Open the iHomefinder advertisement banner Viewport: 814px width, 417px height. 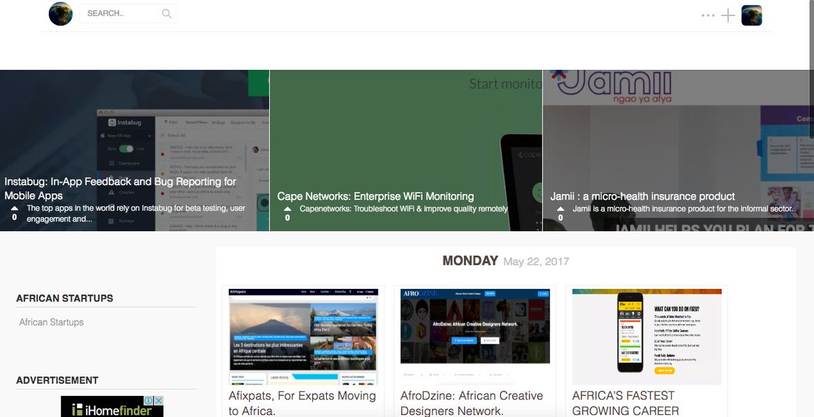(x=112, y=407)
